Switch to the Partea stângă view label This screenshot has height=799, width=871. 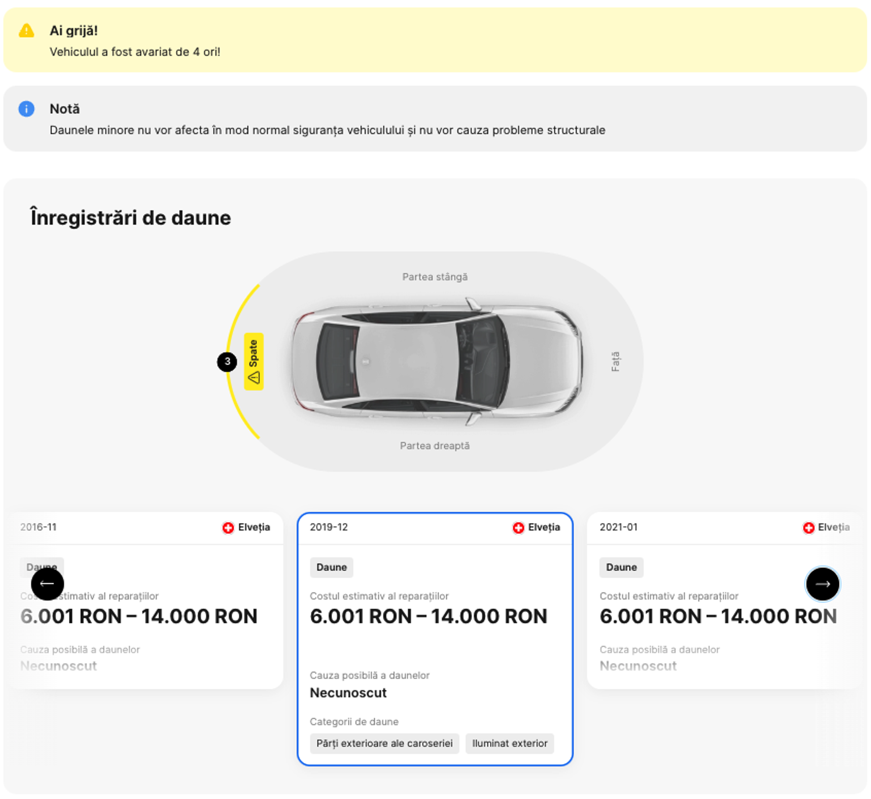pyautogui.click(x=435, y=277)
